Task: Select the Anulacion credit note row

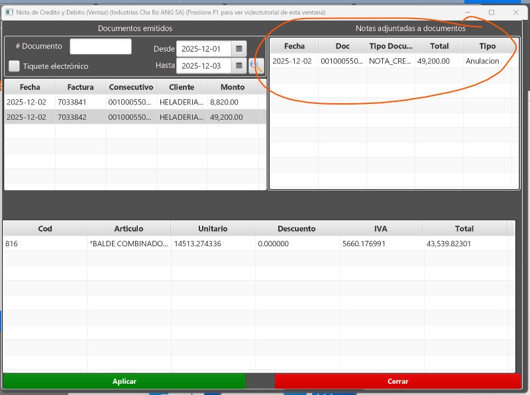Action: coord(391,61)
